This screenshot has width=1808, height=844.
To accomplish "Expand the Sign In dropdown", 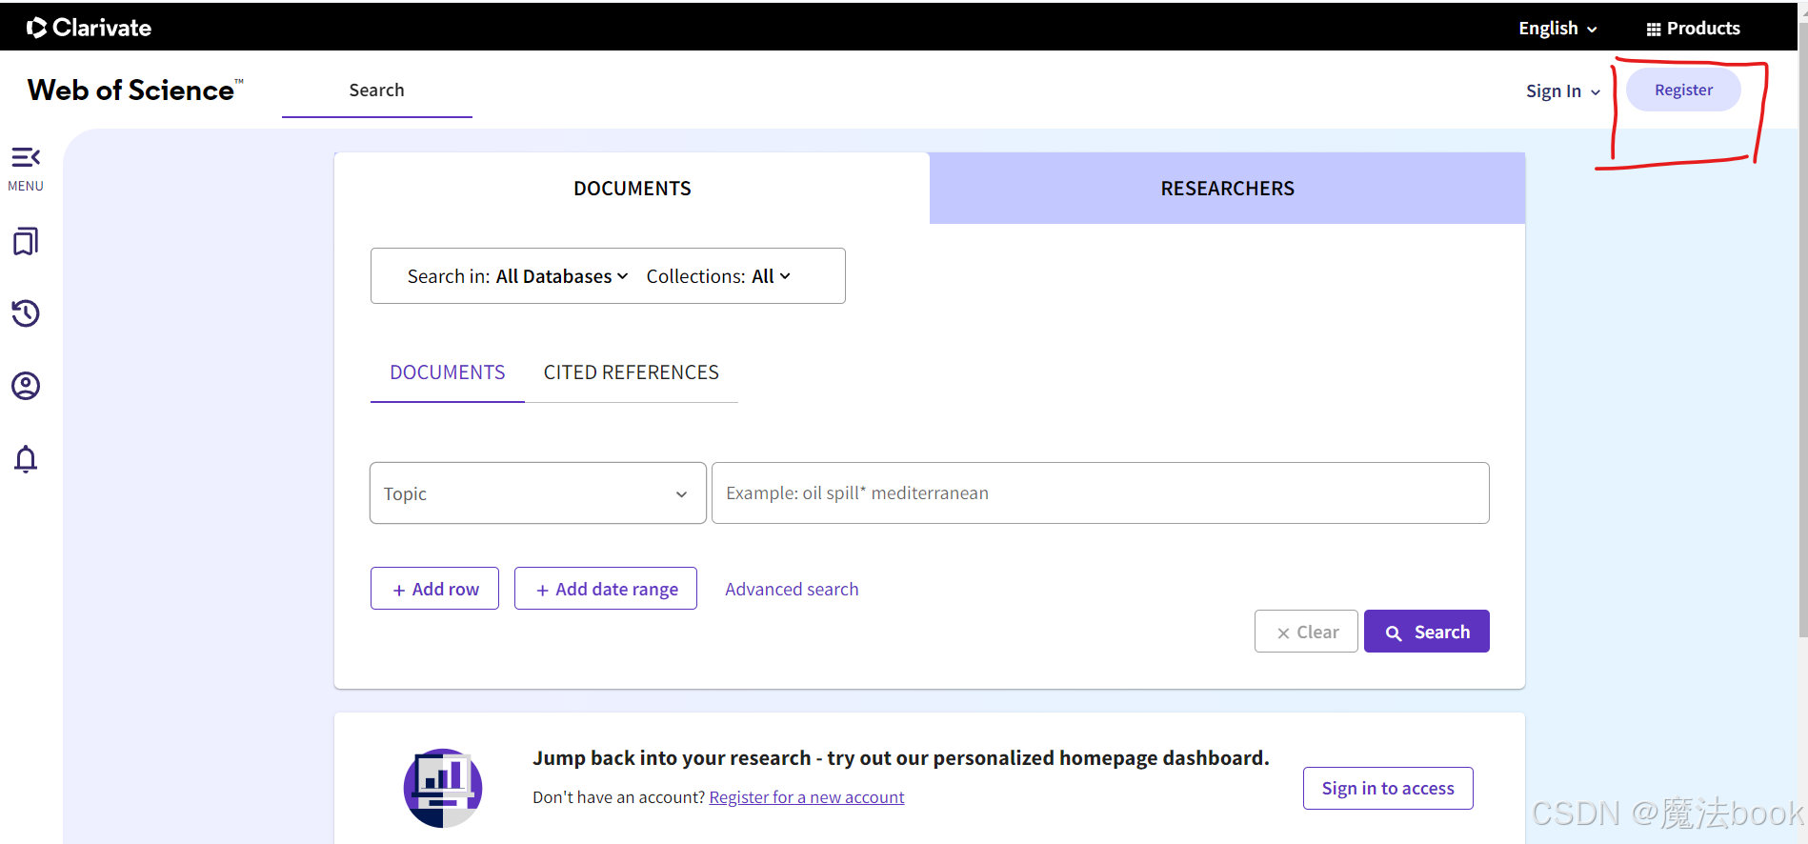I will pos(1563,90).
